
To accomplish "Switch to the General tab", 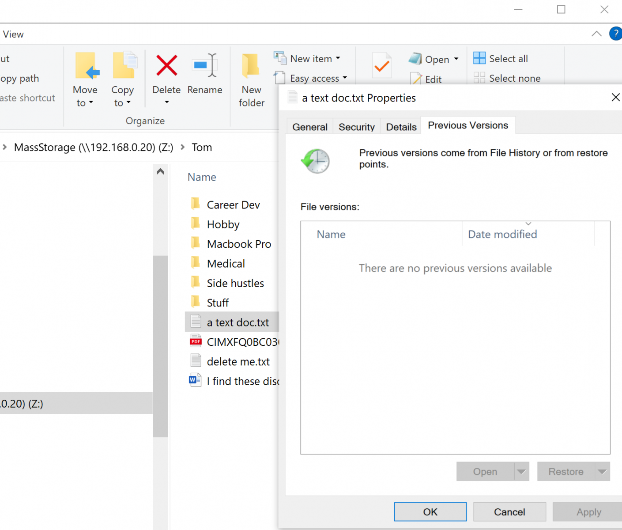I will click(310, 127).
